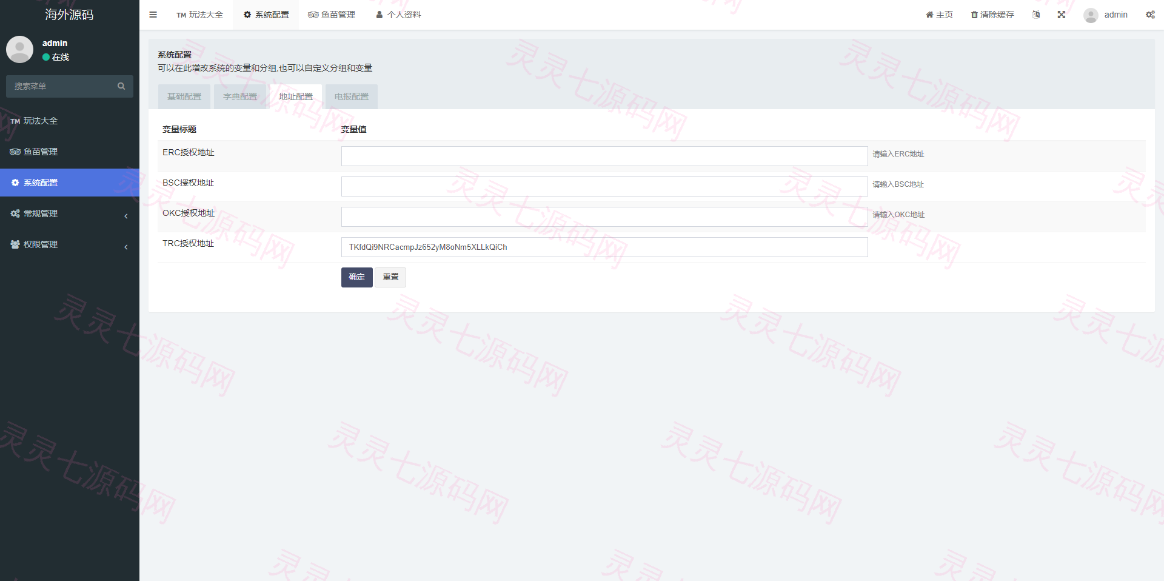Switch to 玩法大全 top tab
The image size is (1164, 581).
tap(200, 15)
